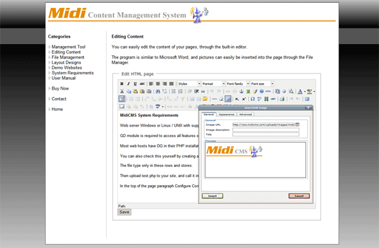Open the Styles dropdown
Viewport: 379px width, 248px height.
click(x=189, y=84)
